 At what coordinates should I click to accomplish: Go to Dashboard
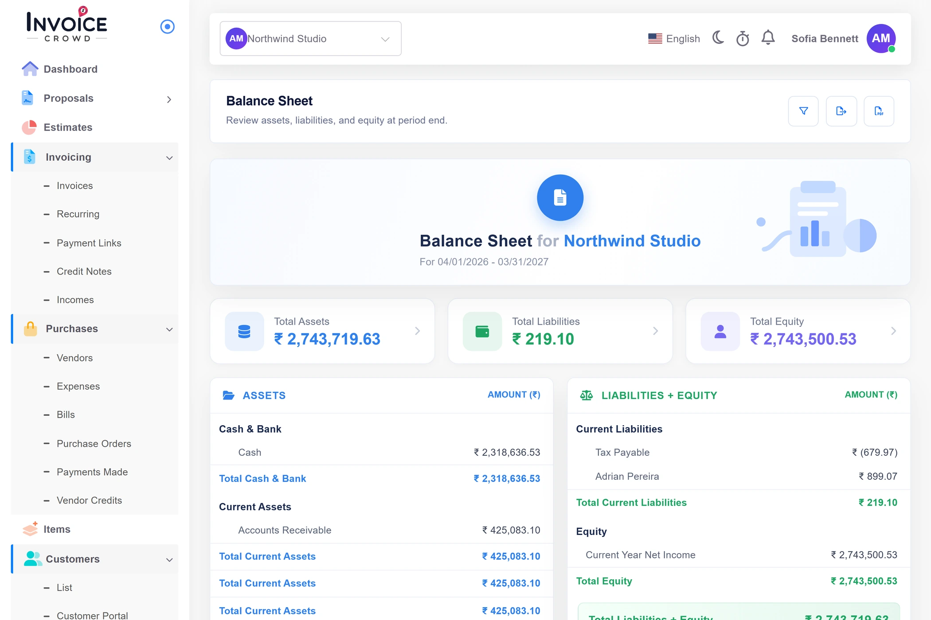point(70,69)
